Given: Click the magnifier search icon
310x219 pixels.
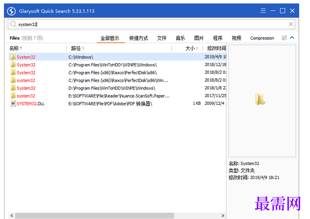Looking at the screenshot, I should [x=13, y=24].
